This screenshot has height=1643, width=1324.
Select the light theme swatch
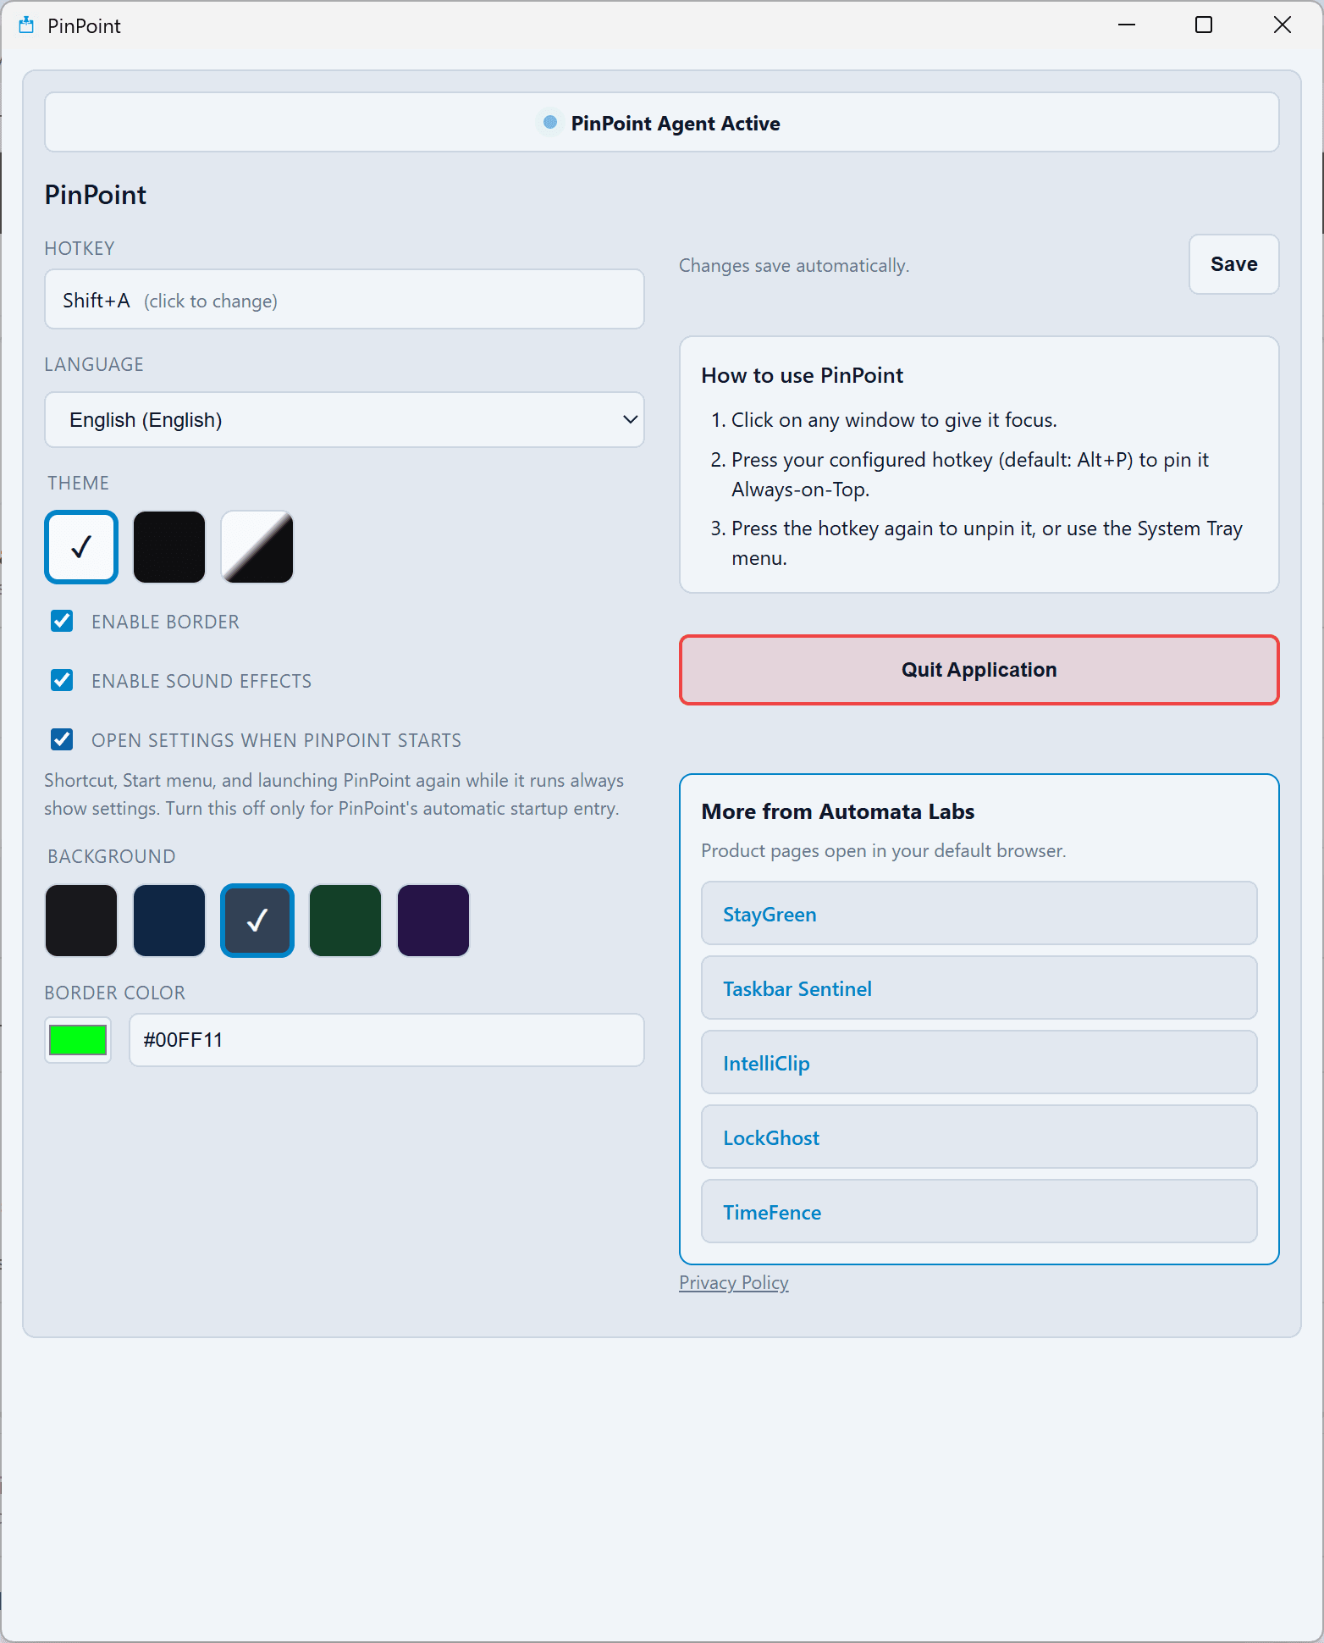click(81, 547)
